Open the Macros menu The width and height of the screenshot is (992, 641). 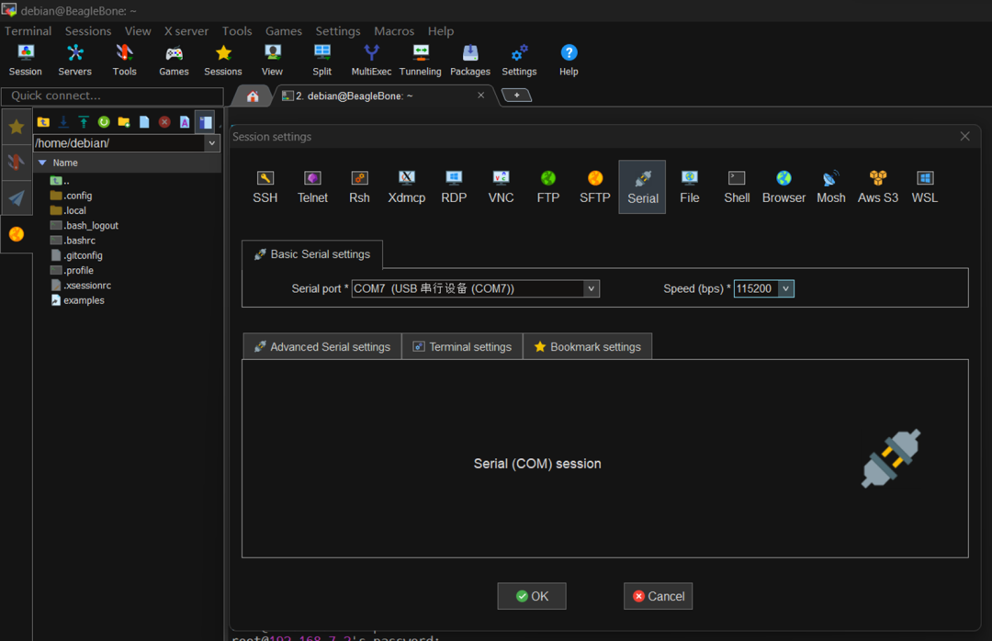click(393, 31)
